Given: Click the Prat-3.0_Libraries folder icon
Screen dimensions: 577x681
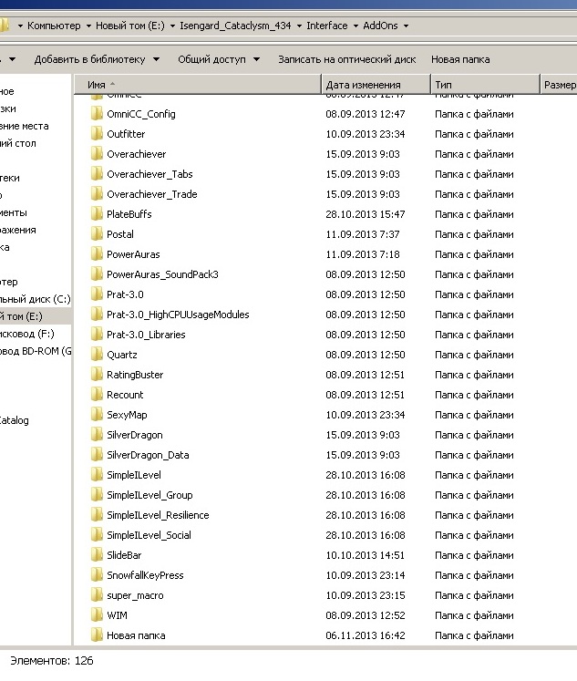Looking at the screenshot, I should [x=97, y=334].
